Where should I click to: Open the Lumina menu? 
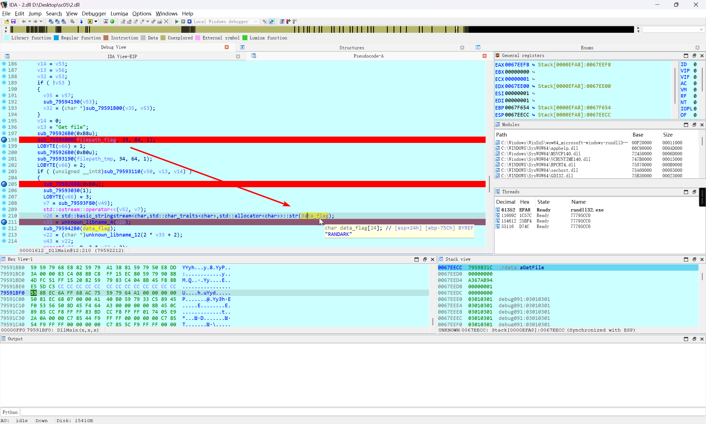pyautogui.click(x=119, y=13)
